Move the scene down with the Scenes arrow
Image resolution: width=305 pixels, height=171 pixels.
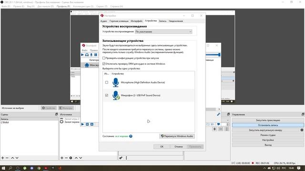coord(17,158)
